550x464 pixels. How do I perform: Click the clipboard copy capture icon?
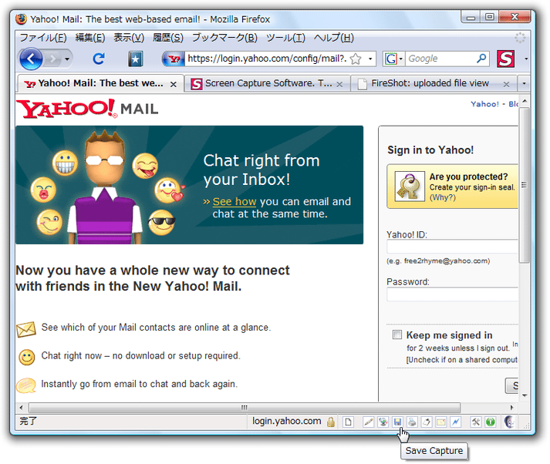pyautogui.click(x=427, y=422)
